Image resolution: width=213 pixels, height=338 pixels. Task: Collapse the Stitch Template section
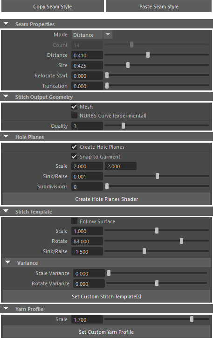tap(6, 211)
